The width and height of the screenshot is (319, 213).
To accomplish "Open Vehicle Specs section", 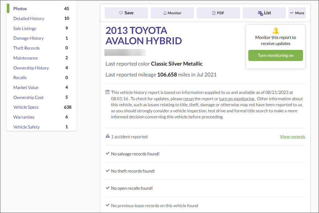I will (26, 107).
